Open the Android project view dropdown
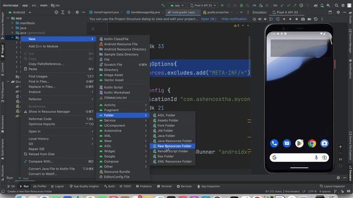353x198 pixels. point(20,12)
